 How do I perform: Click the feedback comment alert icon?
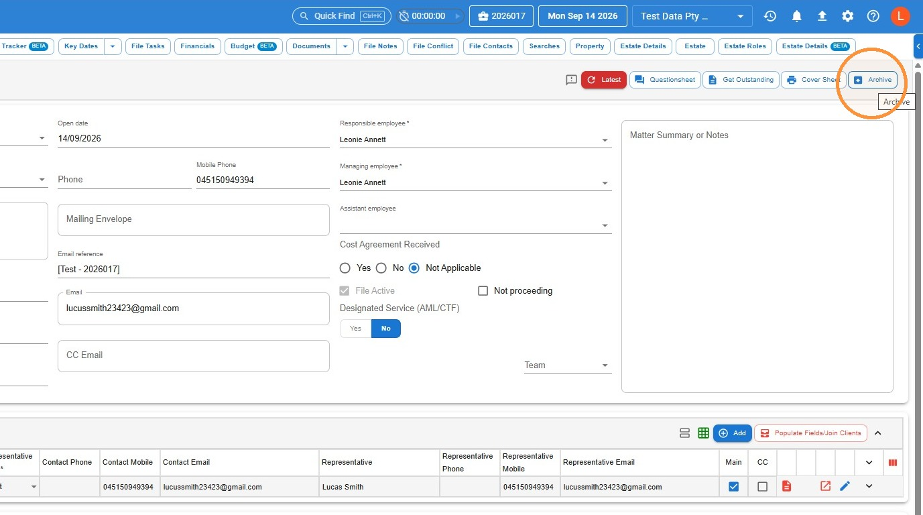coord(571,80)
